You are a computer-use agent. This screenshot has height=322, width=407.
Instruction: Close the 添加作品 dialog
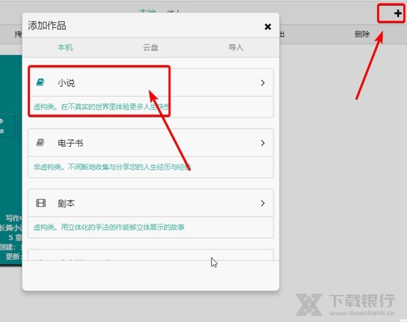click(267, 26)
